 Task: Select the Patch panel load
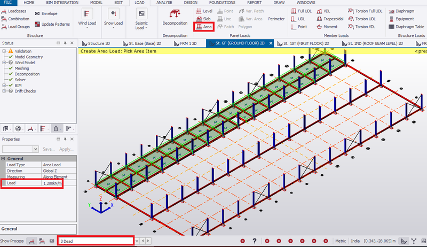click(225, 27)
